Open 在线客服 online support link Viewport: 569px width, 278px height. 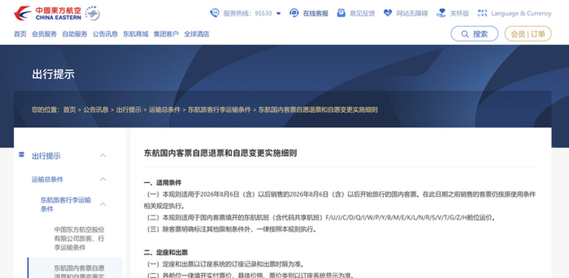[315, 14]
